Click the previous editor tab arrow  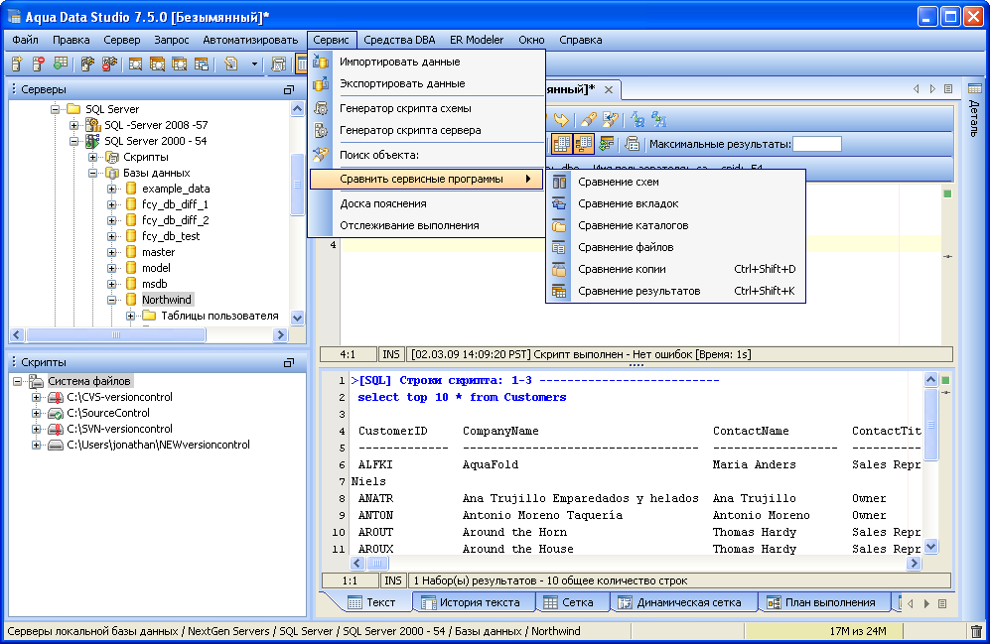pyautogui.click(x=917, y=89)
